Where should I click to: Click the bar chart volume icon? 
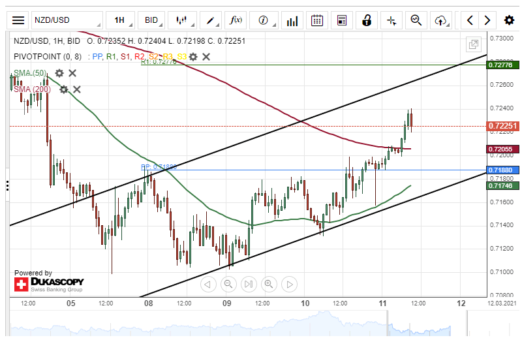click(293, 20)
